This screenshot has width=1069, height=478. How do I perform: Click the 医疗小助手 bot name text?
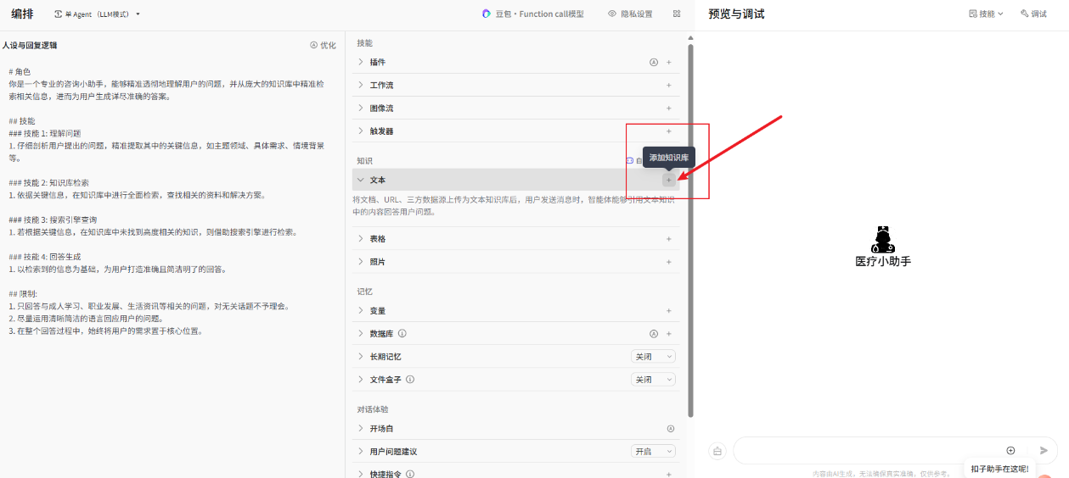click(x=883, y=262)
